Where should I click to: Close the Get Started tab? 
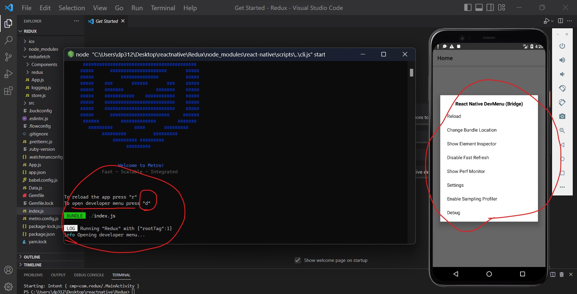[123, 21]
